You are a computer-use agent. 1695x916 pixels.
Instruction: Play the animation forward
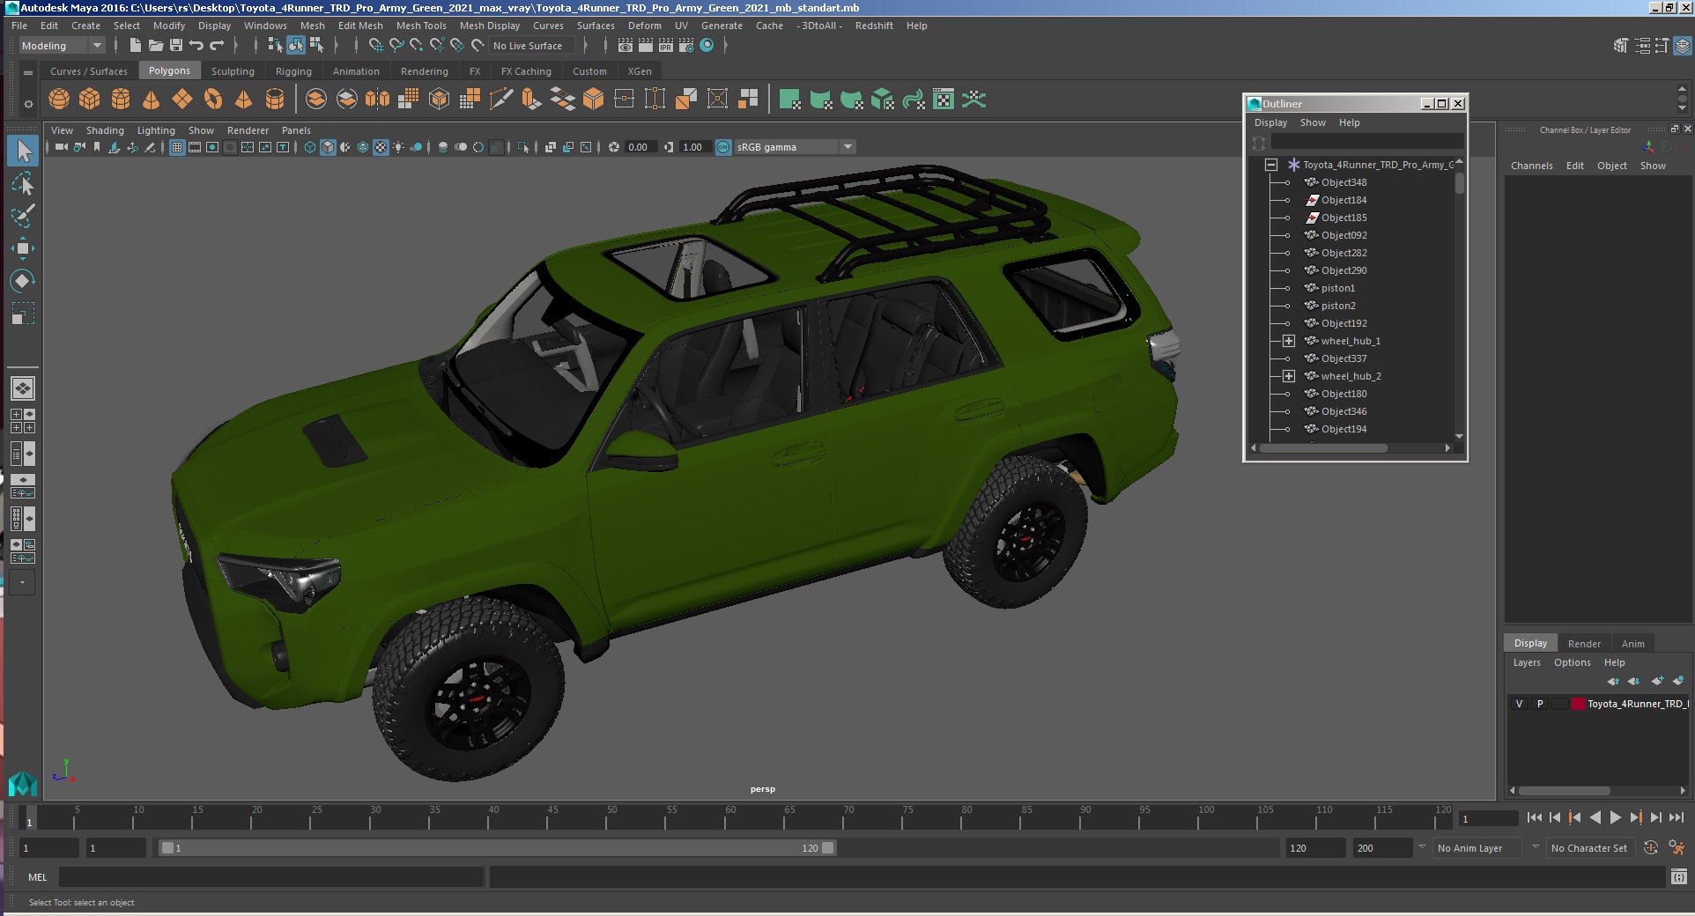(1615, 817)
